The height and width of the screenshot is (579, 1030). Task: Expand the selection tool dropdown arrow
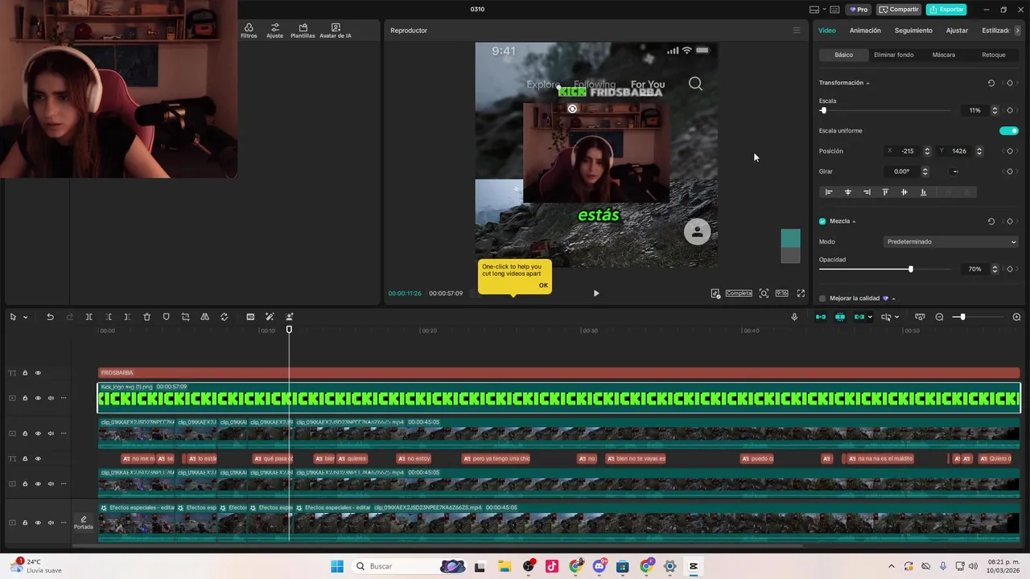click(x=25, y=317)
